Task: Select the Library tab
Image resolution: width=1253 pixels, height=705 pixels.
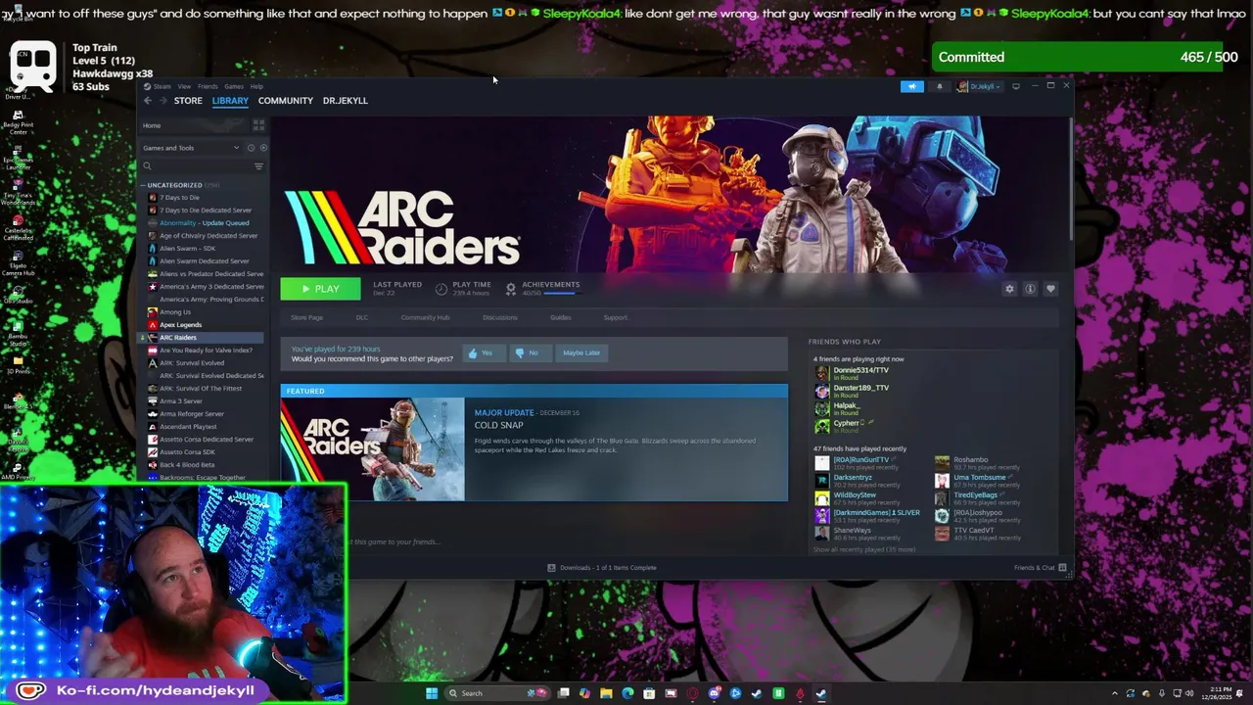Action: point(230,101)
